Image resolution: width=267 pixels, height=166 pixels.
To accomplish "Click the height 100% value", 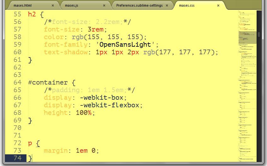I will point(84,113).
